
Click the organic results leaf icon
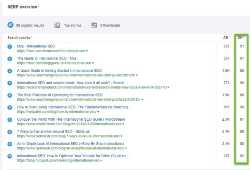[x=10, y=25]
